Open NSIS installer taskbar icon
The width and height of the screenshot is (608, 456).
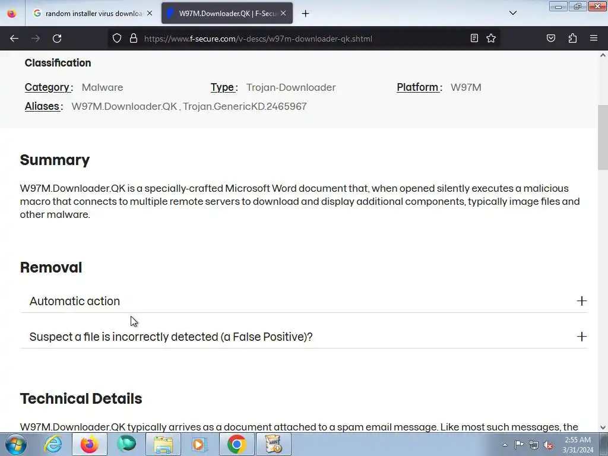click(274, 444)
